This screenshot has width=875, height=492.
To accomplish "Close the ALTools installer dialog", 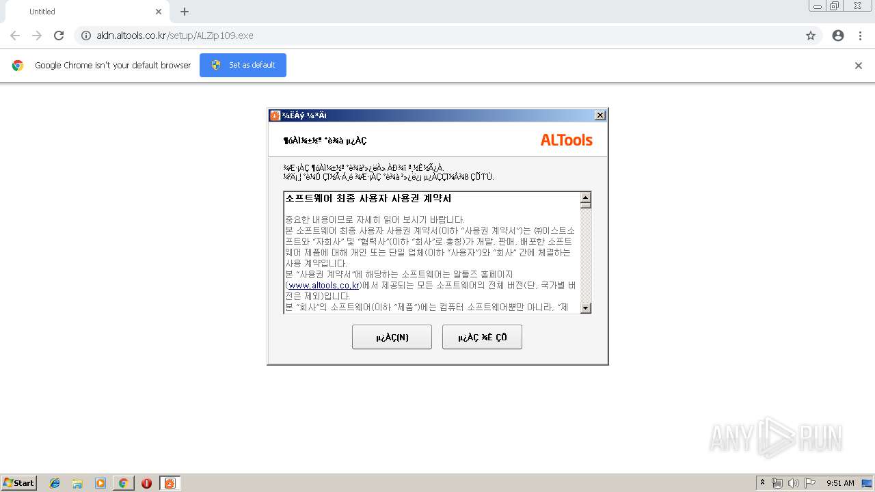I will tap(600, 115).
